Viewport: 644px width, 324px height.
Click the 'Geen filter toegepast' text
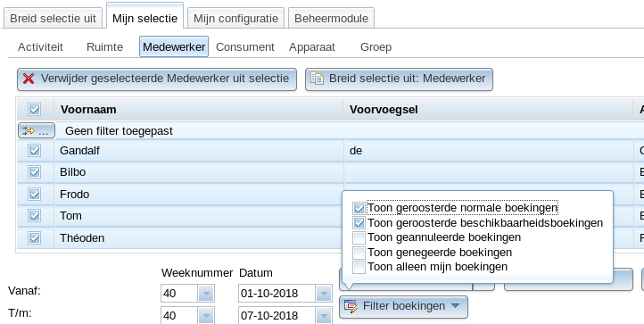click(120, 130)
